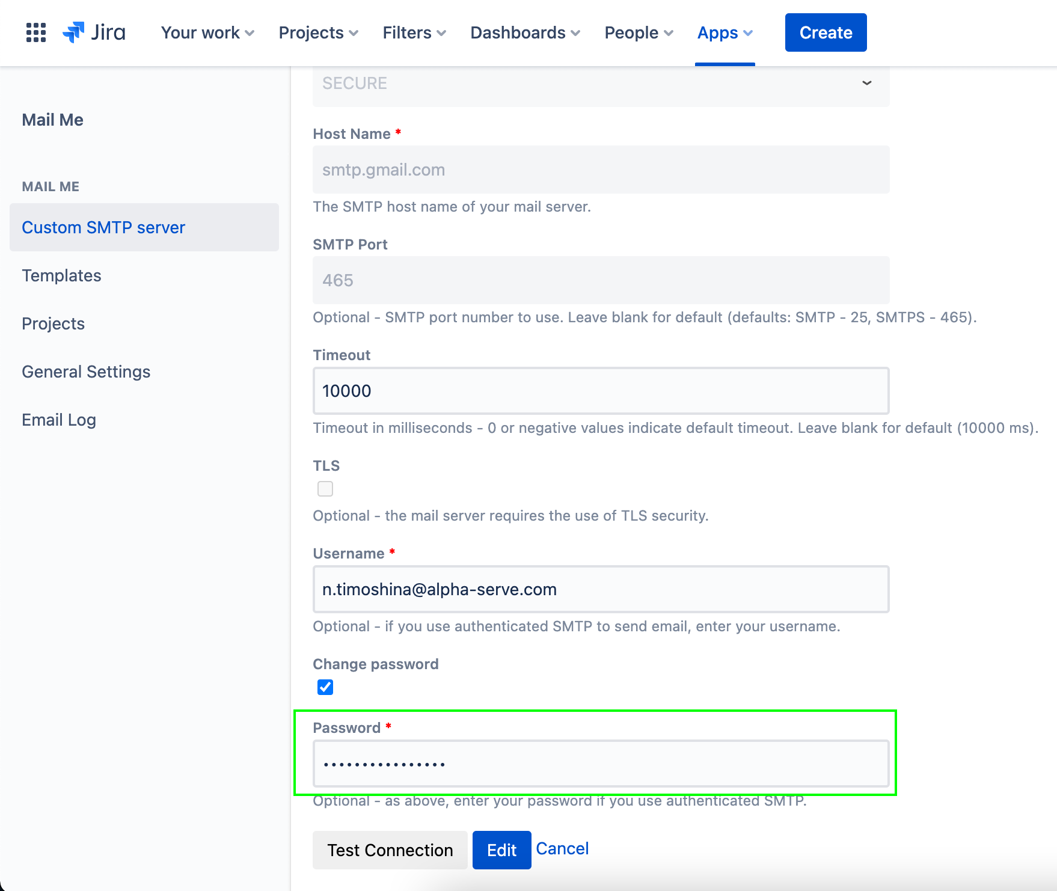Open the Filters dropdown
The width and height of the screenshot is (1057, 891).
414,32
